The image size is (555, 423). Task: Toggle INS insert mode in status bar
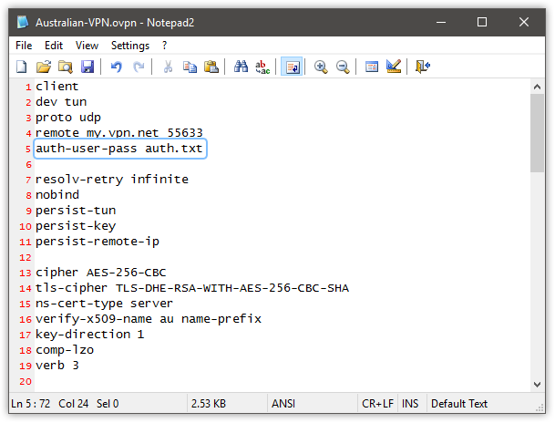411,403
